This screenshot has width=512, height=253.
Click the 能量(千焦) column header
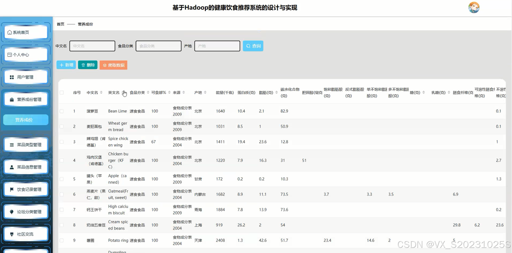coord(225,92)
